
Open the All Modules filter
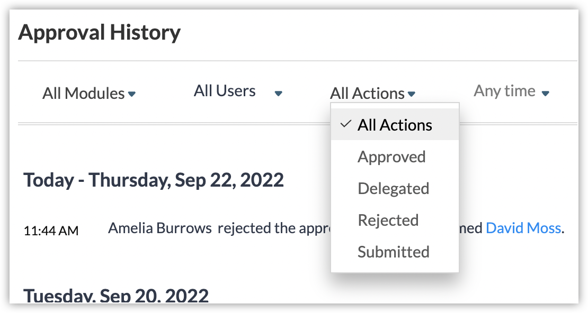point(84,94)
